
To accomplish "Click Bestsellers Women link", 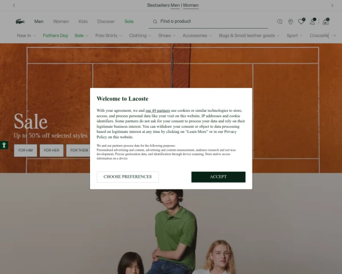I will point(190,5).
